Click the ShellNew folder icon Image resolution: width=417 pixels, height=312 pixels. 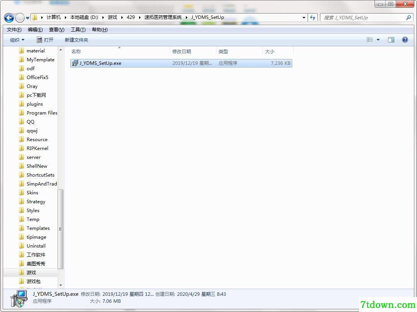click(22, 166)
